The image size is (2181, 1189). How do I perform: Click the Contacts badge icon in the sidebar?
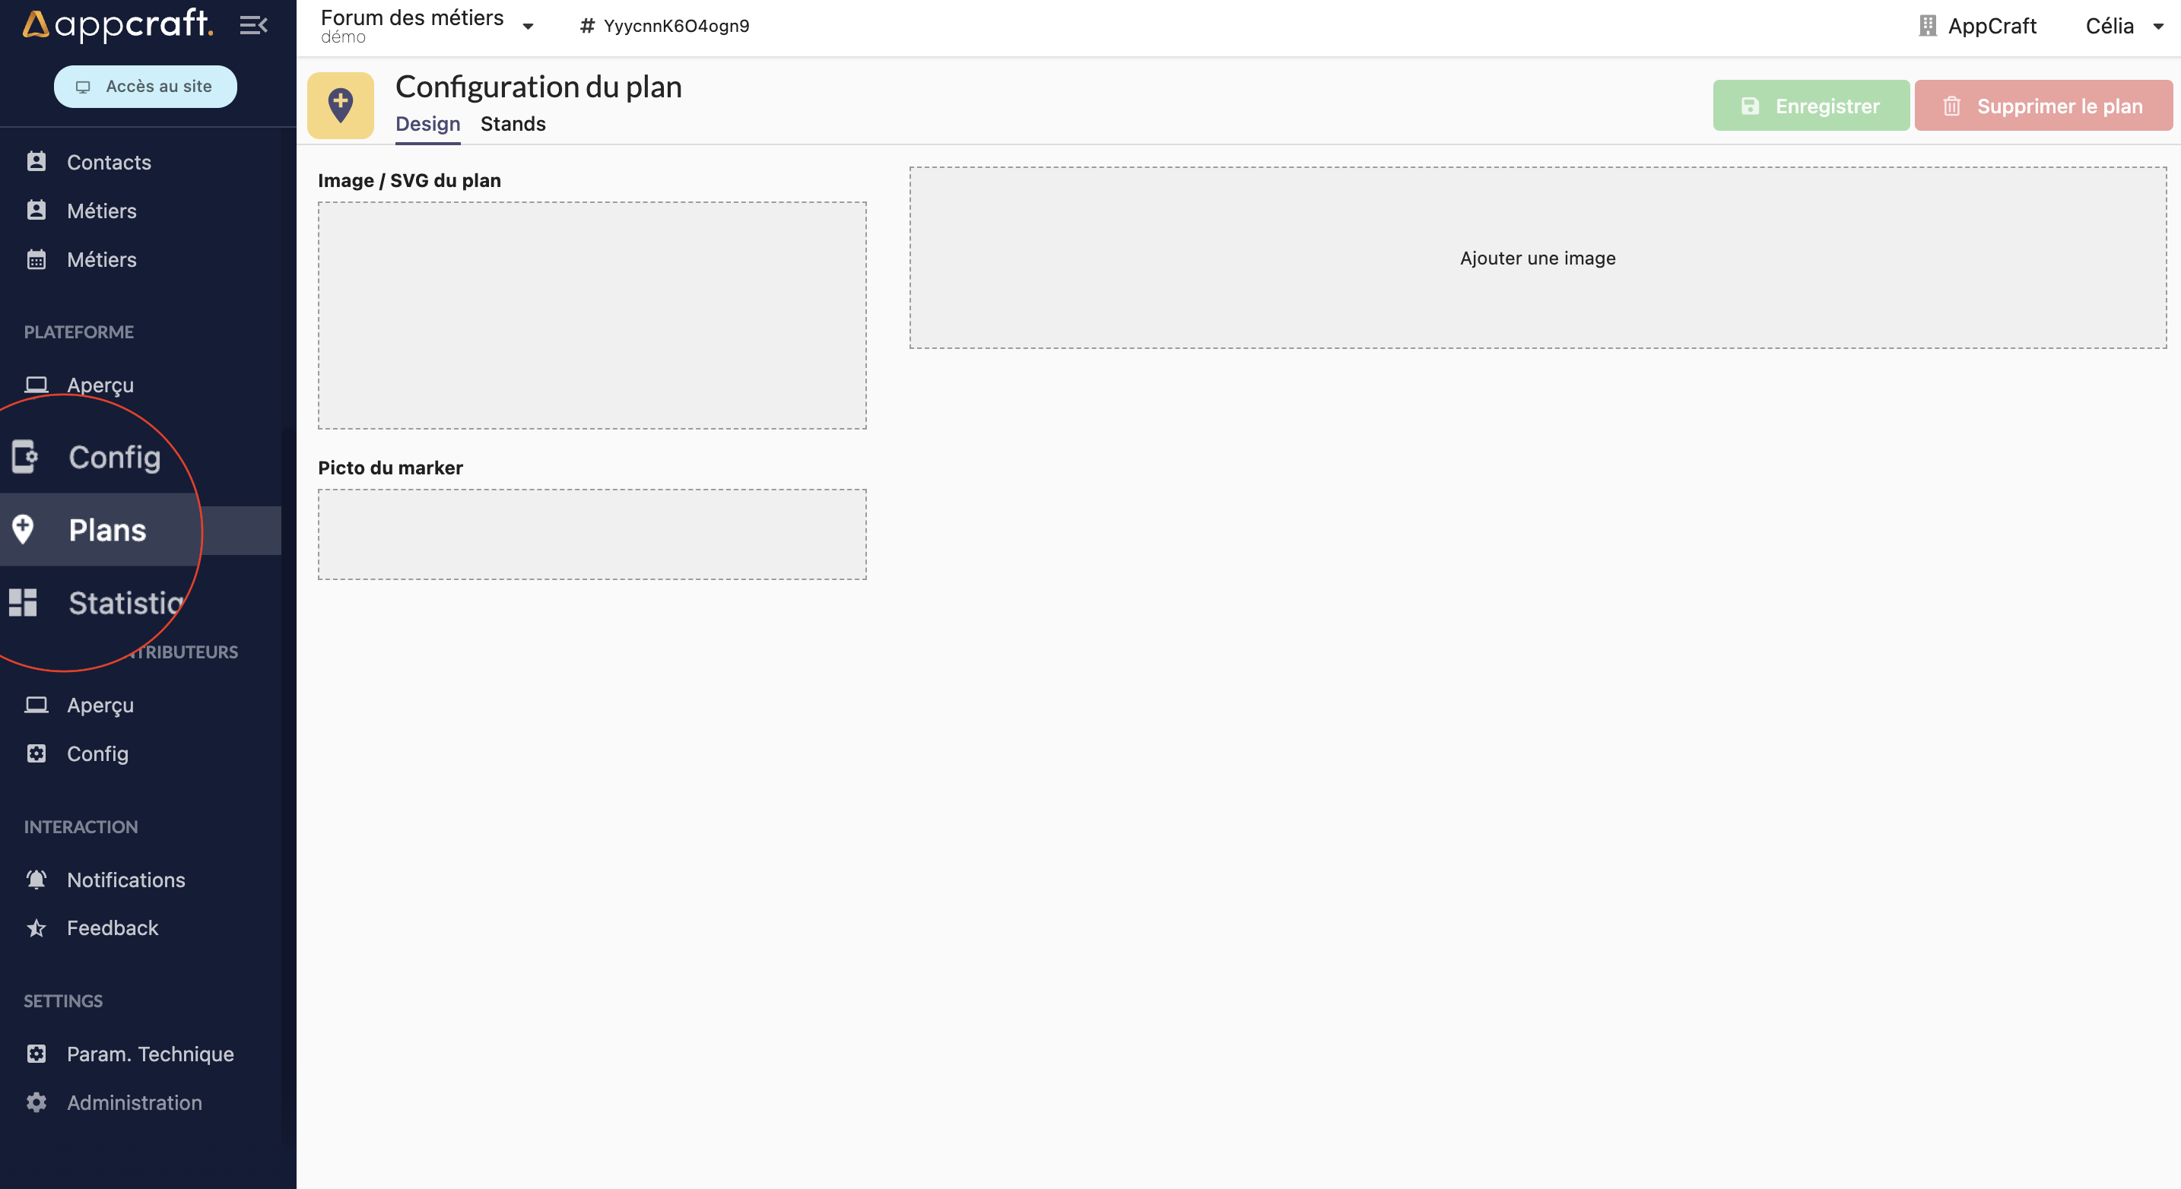37,162
